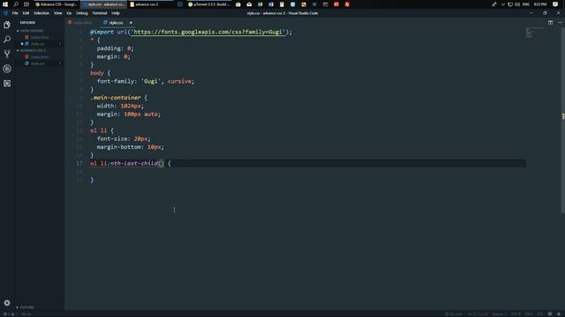Click the Google Fonts URL in the import line
The height and width of the screenshot is (317, 565).
208,32
